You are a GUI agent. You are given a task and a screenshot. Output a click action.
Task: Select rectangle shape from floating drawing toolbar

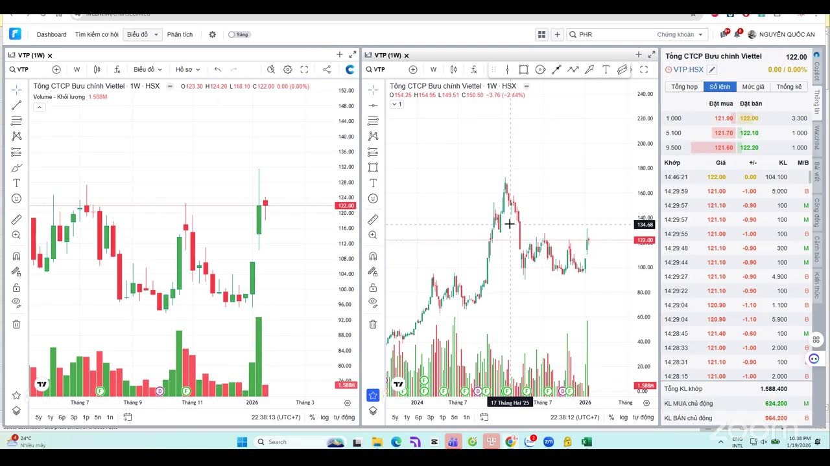523,69
